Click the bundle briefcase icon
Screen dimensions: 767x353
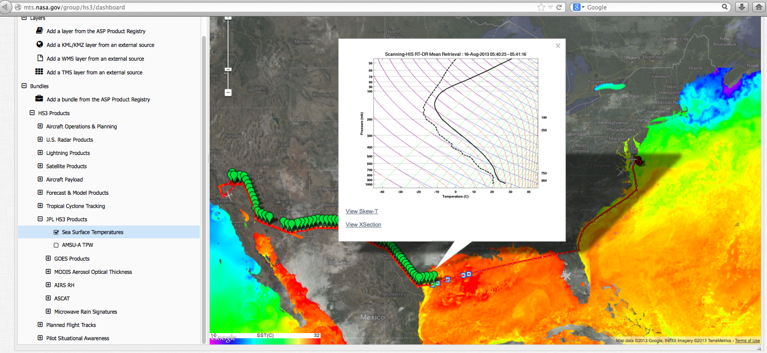39,99
